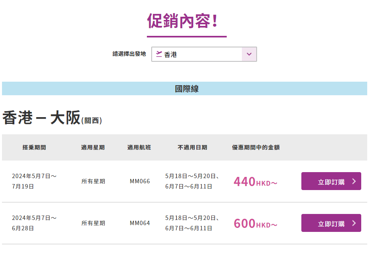Select flight number MM064
The image size is (372, 255).
point(140,223)
